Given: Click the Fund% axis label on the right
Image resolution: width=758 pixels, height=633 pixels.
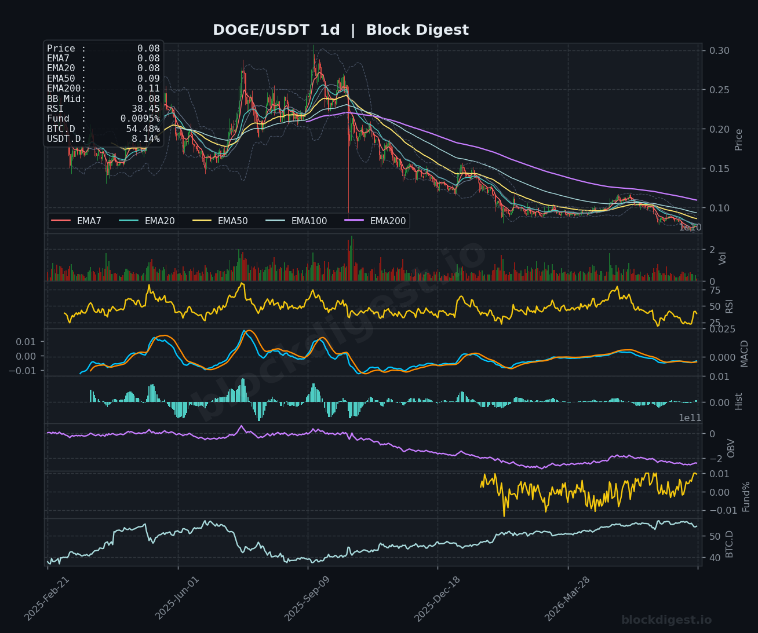Looking at the screenshot, I should [x=746, y=496].
